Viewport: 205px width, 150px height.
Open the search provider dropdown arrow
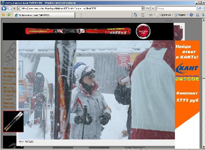coord(203,9)
